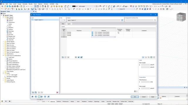Click the Openings icon in the Navigator tree
This screenshot has width=188, height=105.
point(7,31)
